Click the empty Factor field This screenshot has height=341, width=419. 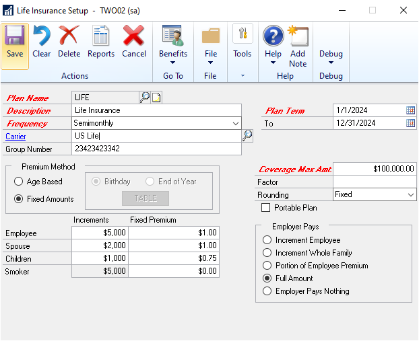tap(375, 182)
